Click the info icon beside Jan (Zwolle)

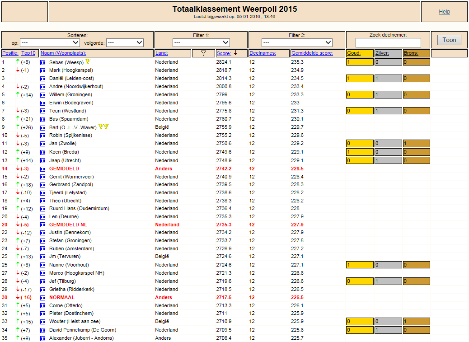(x=43, y=144)
